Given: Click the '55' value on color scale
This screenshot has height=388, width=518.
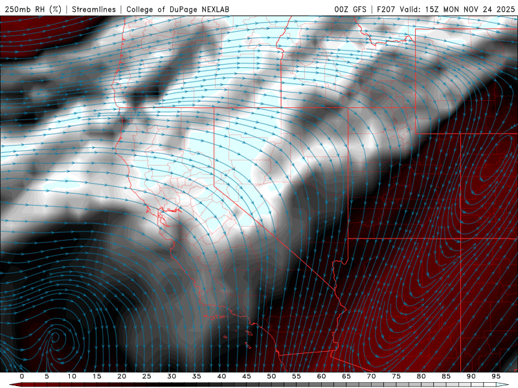Looking at the screenshot, I should tap(297, 376).
